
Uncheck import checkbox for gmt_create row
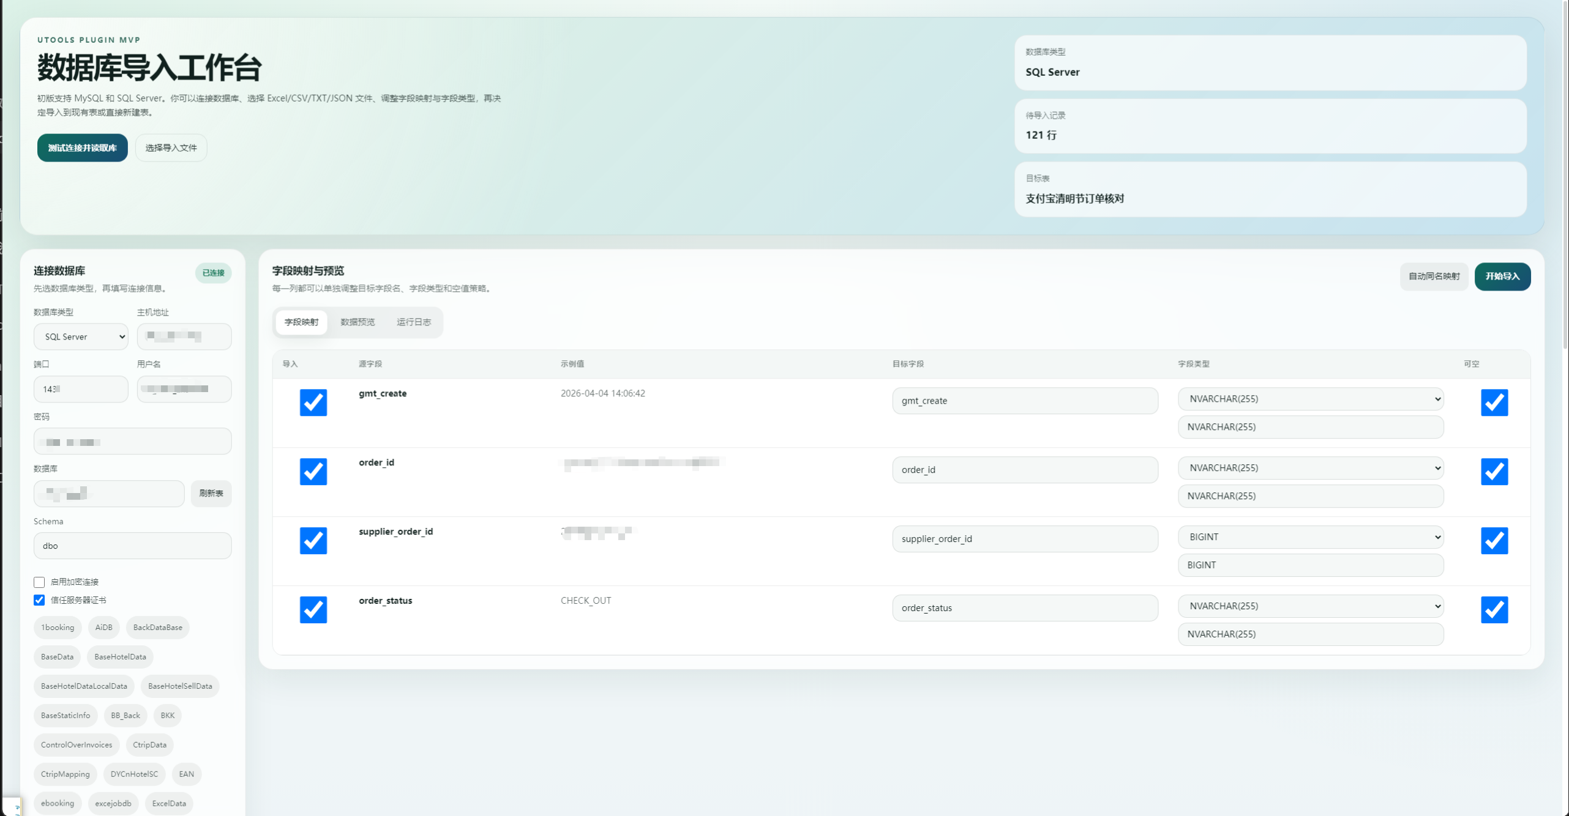pyautogui.click(x=313, y=402)
